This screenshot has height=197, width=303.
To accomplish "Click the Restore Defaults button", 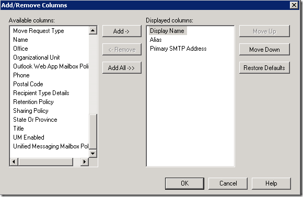I will (264, 68).
